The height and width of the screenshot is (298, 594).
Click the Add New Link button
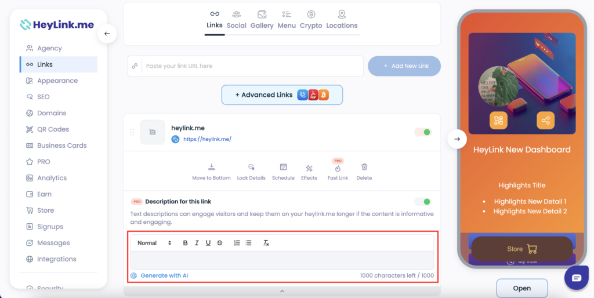404,66
